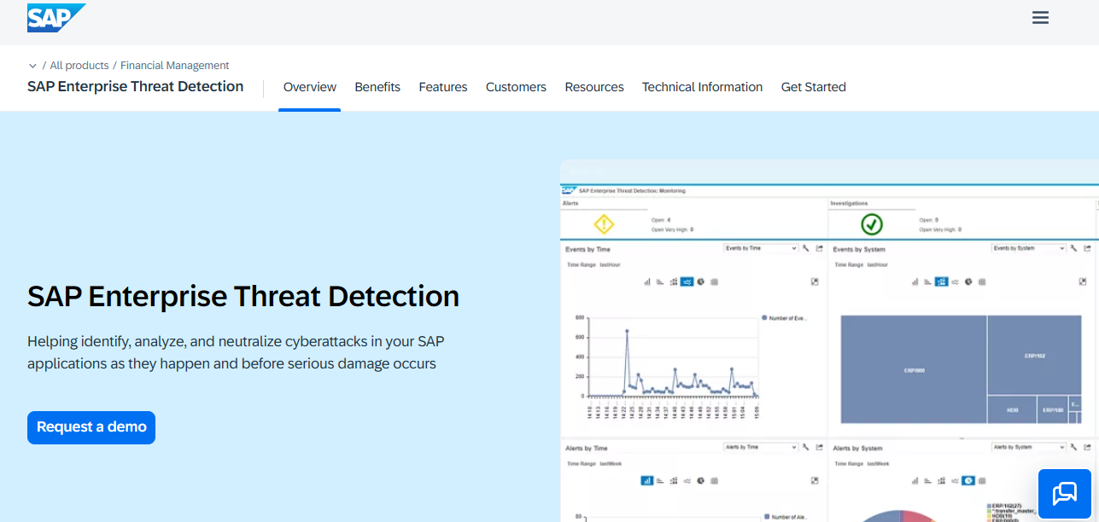Click the large SAP Enterprise Threat Detection heading
Viewport: 1099px width, 522px height.
[243, 296]
